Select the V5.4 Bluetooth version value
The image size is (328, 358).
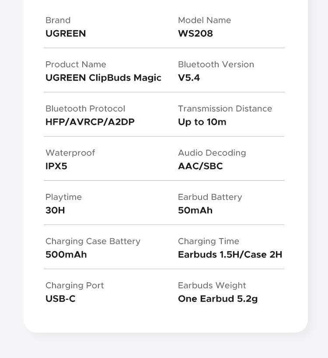click(188, 78)
